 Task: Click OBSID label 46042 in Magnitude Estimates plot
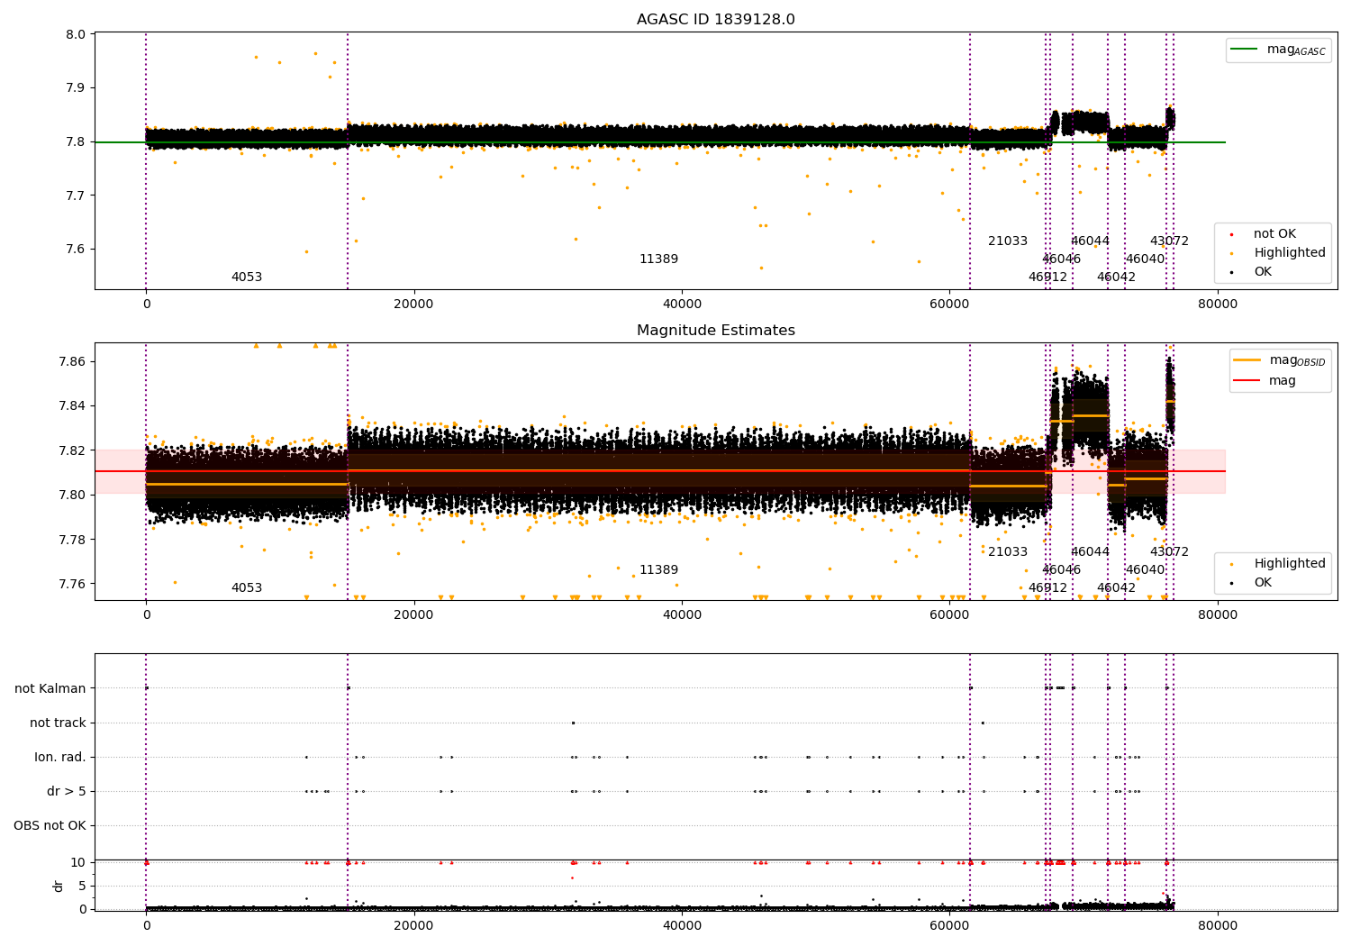point(1116,588)
